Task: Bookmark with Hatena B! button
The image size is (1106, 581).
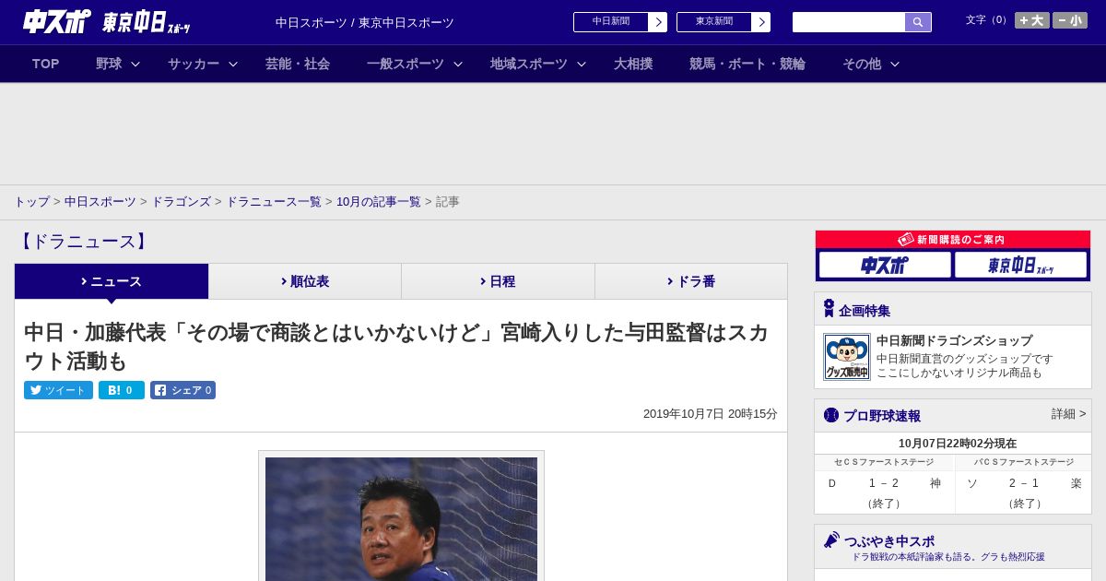Action: (x=122, y=390)
